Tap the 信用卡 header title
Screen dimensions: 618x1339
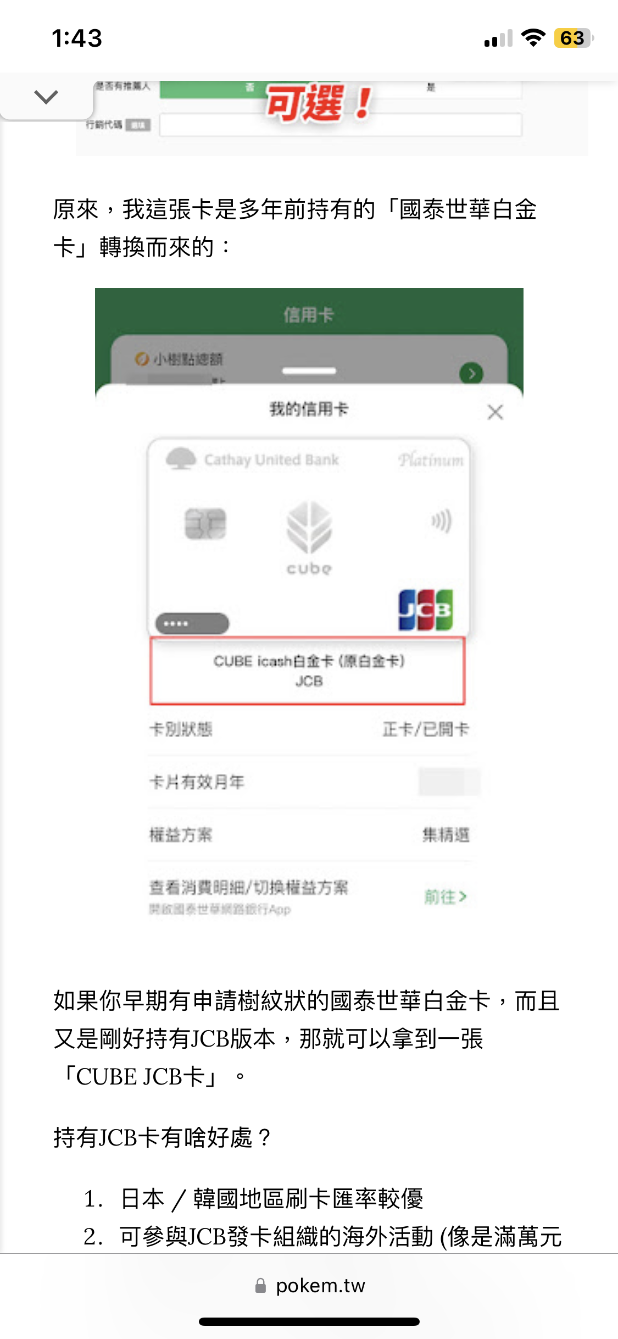click(x=309, y=315)
